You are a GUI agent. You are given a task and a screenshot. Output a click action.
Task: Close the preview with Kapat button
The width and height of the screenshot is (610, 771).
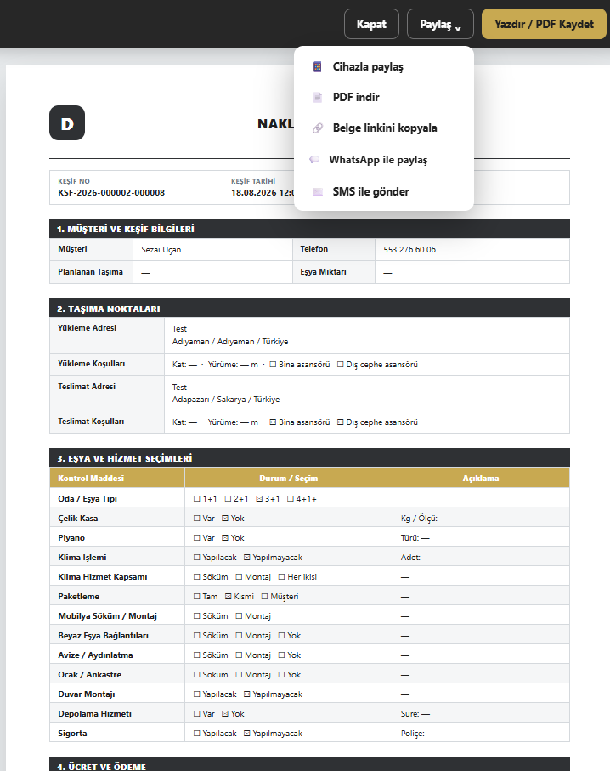coord(371,24)
